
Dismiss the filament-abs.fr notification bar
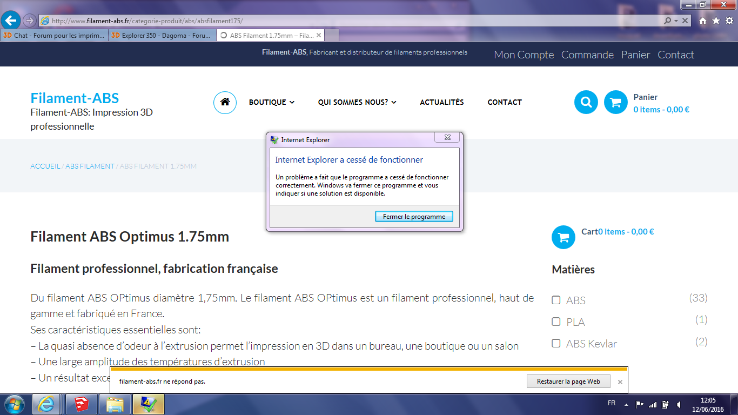(x=620, y=382)
